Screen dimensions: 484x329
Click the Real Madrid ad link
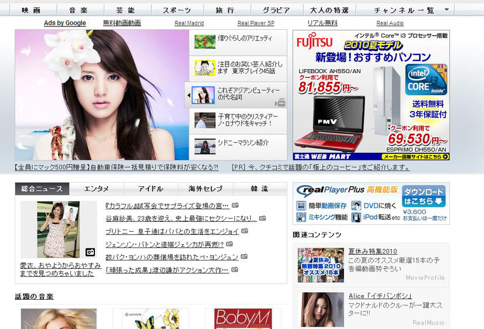coord(189,23)
